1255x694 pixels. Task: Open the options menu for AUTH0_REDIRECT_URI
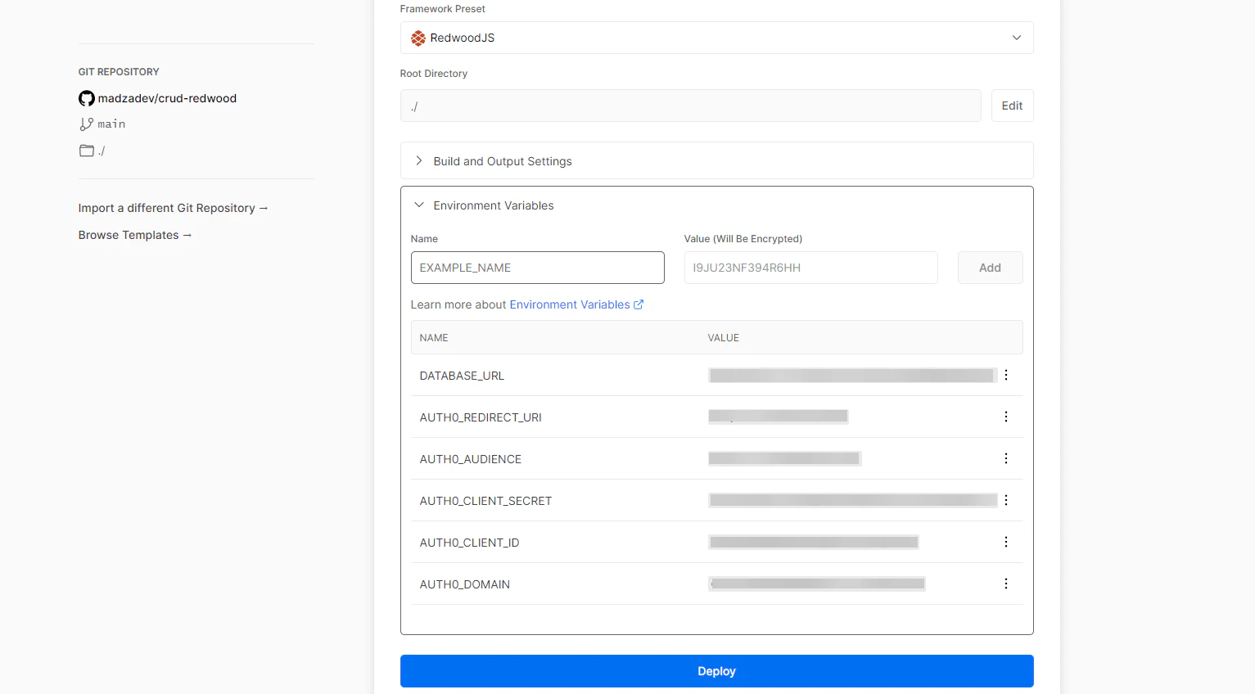(x=1006, y=417)
